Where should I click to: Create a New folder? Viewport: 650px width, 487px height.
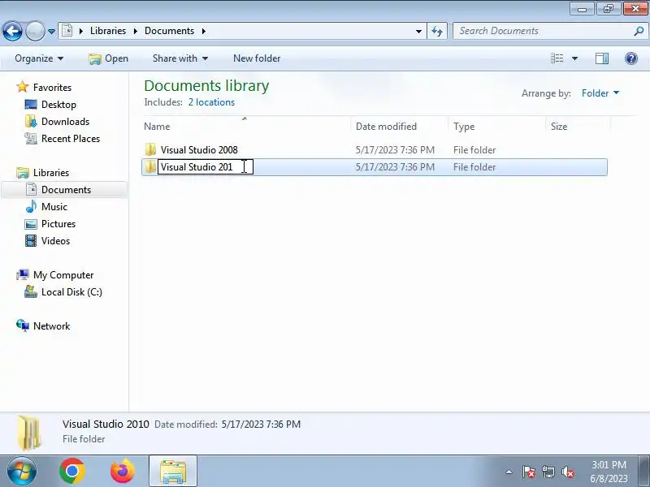click(x=257, y=58)
